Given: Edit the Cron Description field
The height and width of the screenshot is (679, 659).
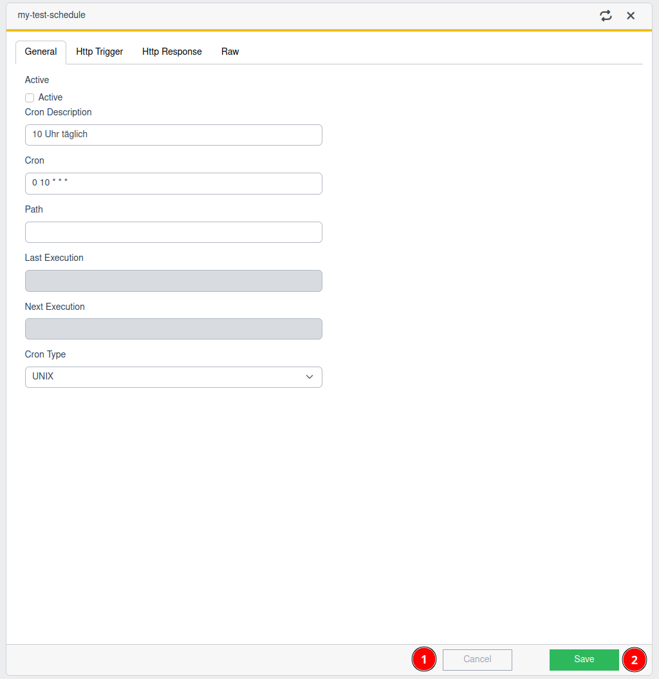Looking at the screenshot, I should click(174, 135).
